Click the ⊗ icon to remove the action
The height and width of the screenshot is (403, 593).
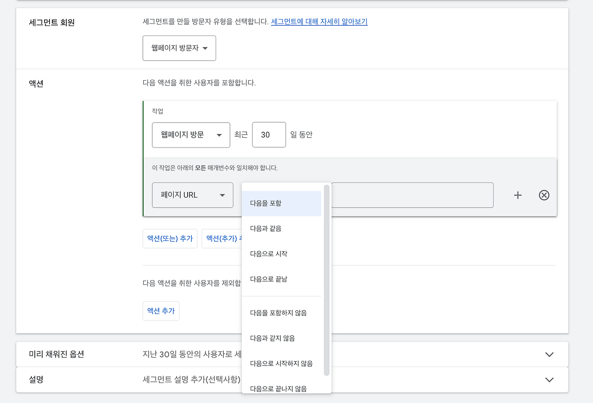tap(544, 195)
